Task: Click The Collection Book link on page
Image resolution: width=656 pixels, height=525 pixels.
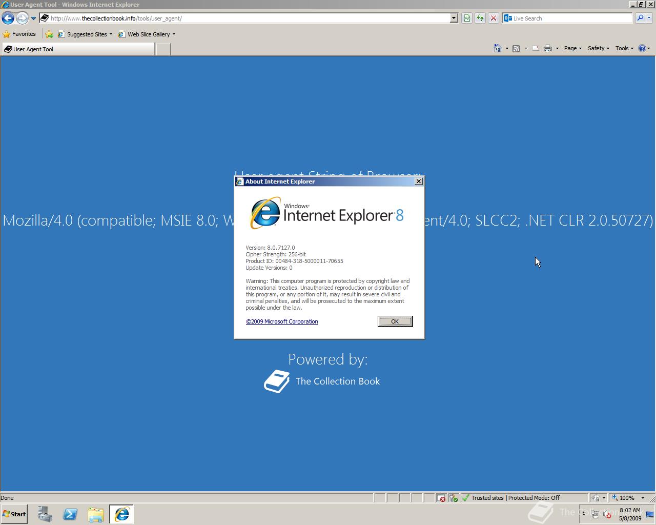Action: 338,381
